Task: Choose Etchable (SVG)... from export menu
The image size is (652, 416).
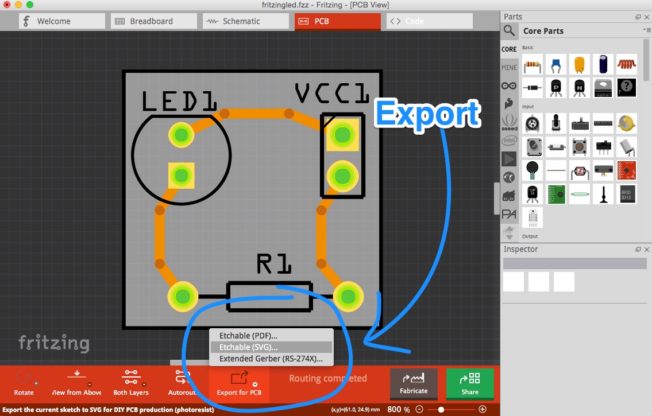Action: pyautogui.click(x=271, y=347)
